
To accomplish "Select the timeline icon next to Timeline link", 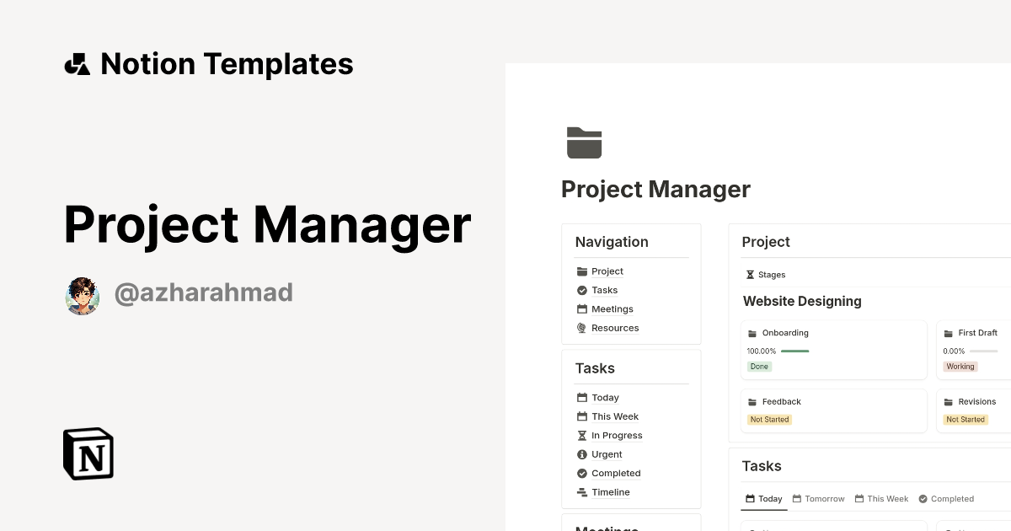I will coord(581,491).
